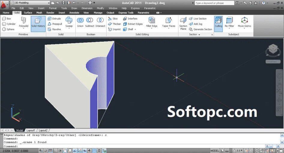Click the Plot printer icon
284x153 pixels.
[x=90, y=3]
